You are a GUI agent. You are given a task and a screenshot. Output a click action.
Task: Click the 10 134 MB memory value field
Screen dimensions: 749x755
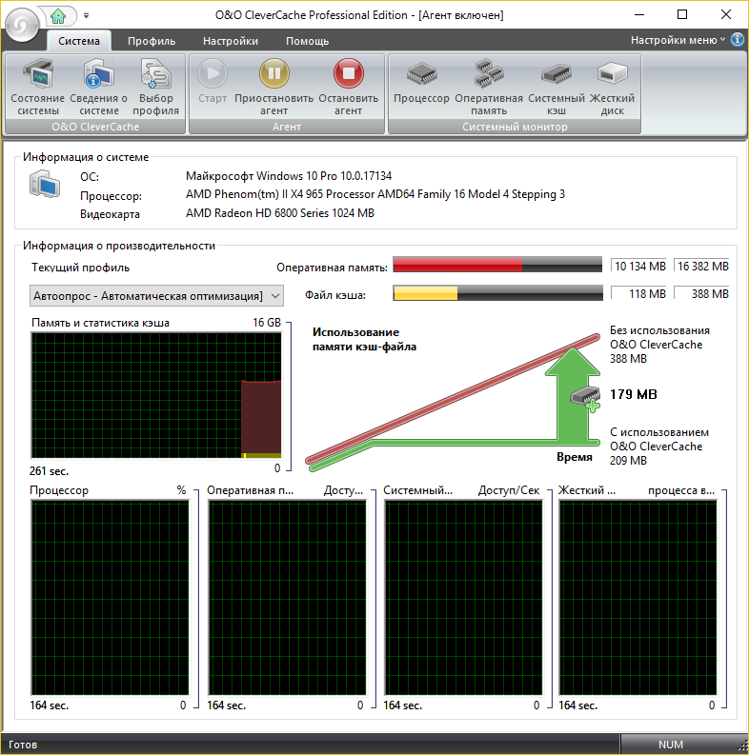pyautogui.click(x=638, y=267)
